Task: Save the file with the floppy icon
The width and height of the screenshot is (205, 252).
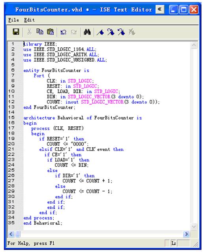Action: point(16,32)
